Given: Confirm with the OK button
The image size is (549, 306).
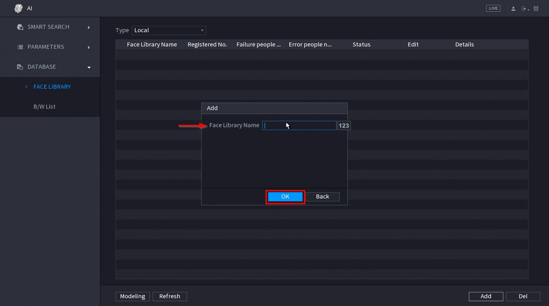Looking at the screenshot, I should coord(285,197).
